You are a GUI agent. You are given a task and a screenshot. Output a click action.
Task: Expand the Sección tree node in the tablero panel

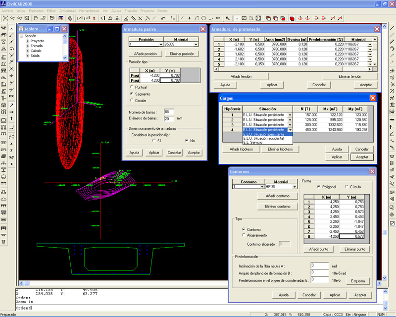coord(20,36)
